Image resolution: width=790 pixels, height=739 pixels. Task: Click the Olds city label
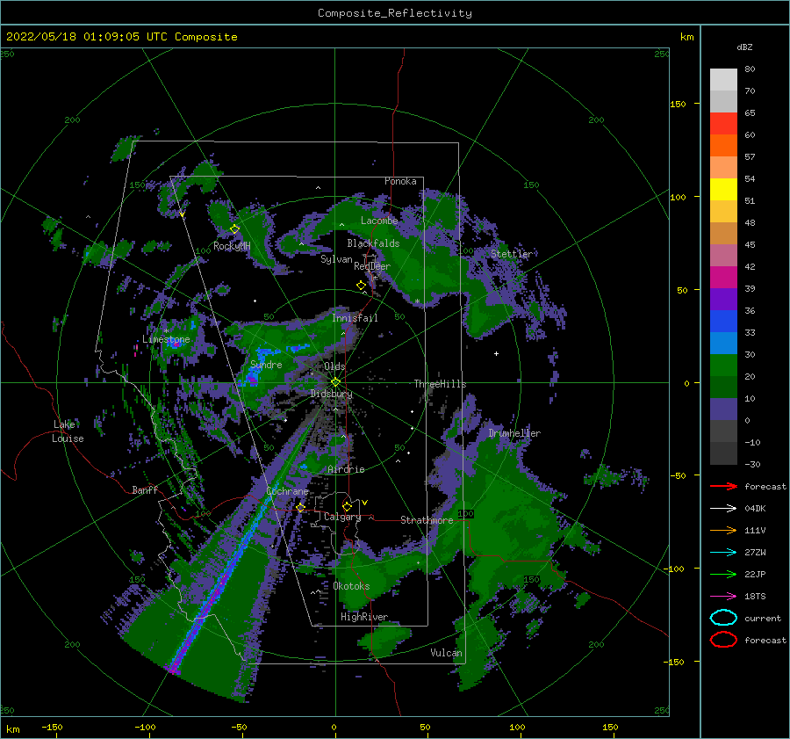click(x=334, y=366)
